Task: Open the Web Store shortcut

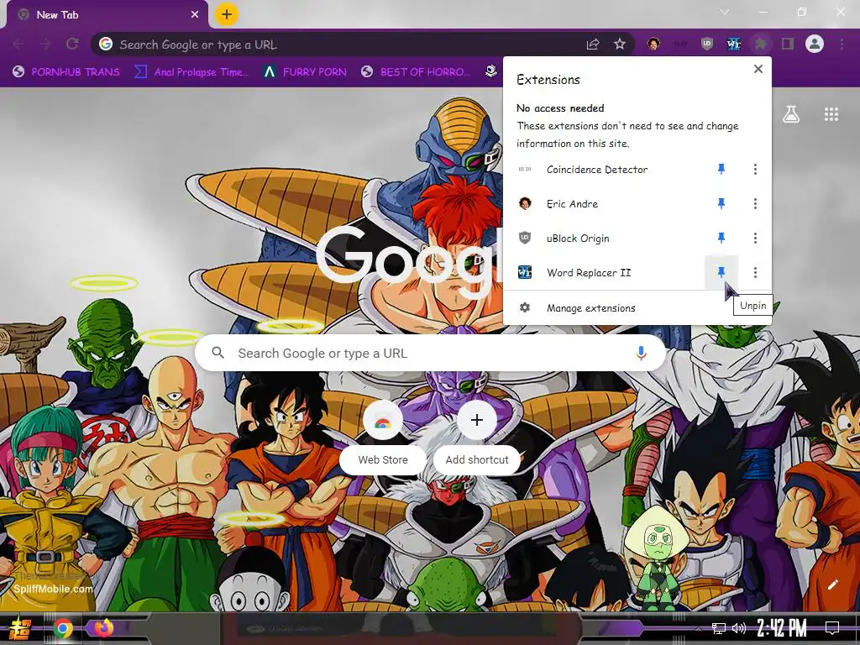Action: (383, 438)
